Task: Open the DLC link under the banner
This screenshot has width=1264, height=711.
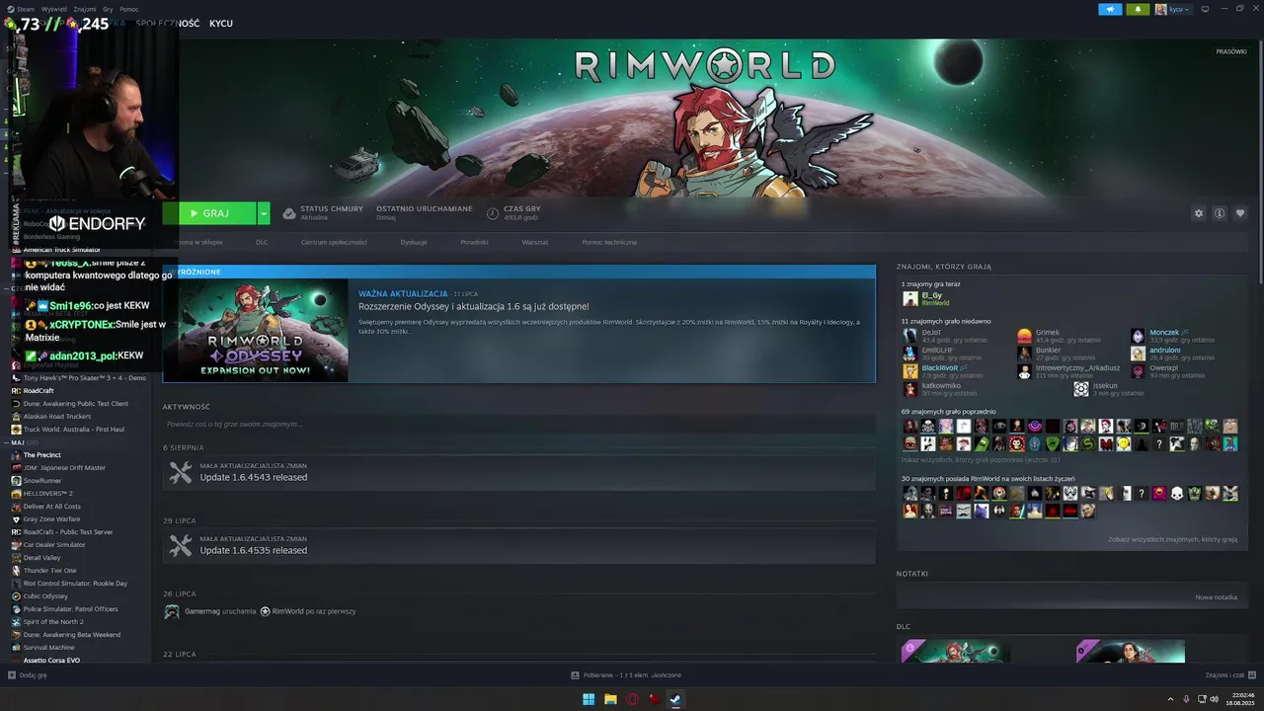Action: pyautogui.click(x=262, y=242)
